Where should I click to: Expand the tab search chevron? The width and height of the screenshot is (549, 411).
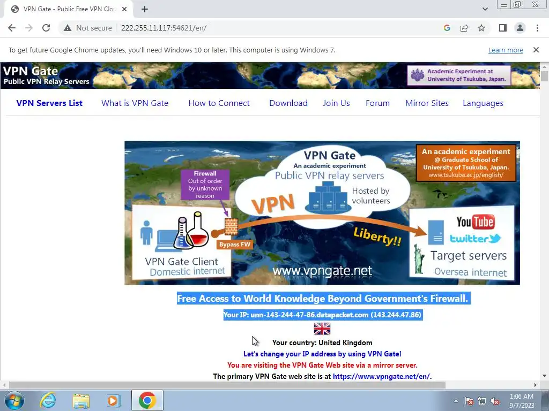485,9
